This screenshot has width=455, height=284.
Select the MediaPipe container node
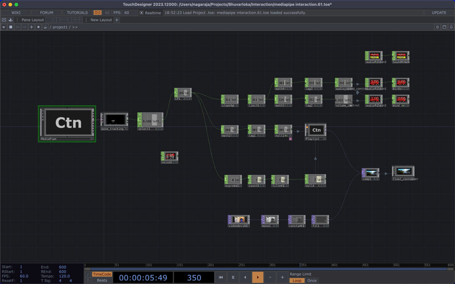click(67, 123)
